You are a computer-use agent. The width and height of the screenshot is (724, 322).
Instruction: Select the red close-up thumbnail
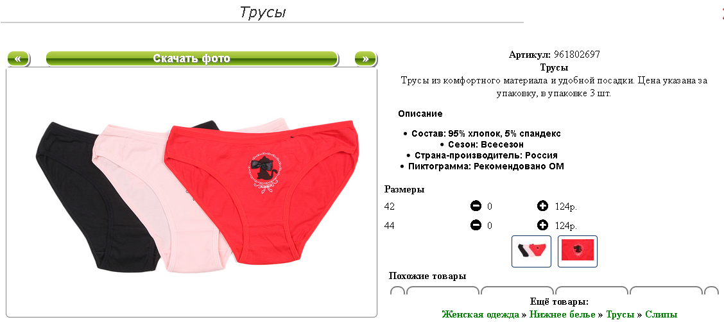578,251
